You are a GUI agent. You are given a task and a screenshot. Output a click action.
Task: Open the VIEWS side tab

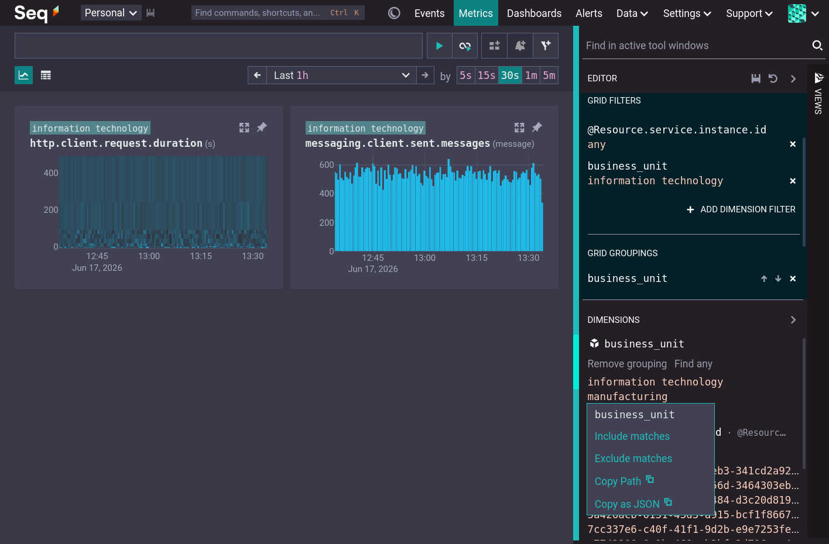click(818, 94)
